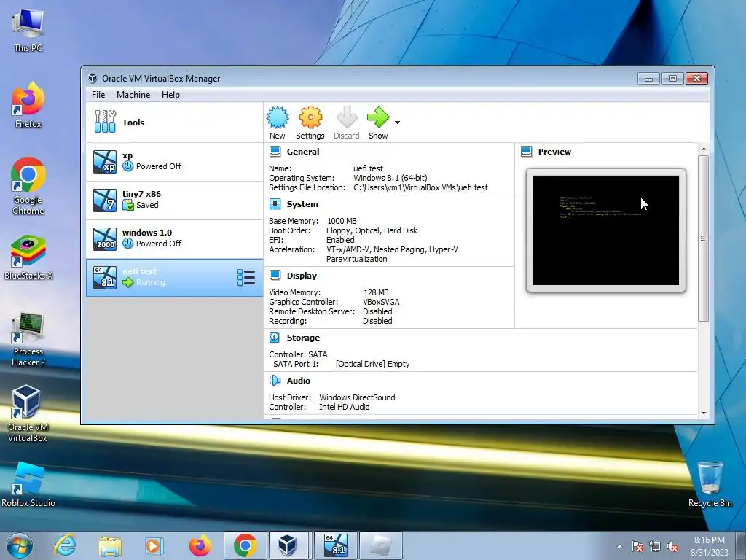Open the Google Chrome desktop shortcut

pyautogui.click(x=28, y=186)
